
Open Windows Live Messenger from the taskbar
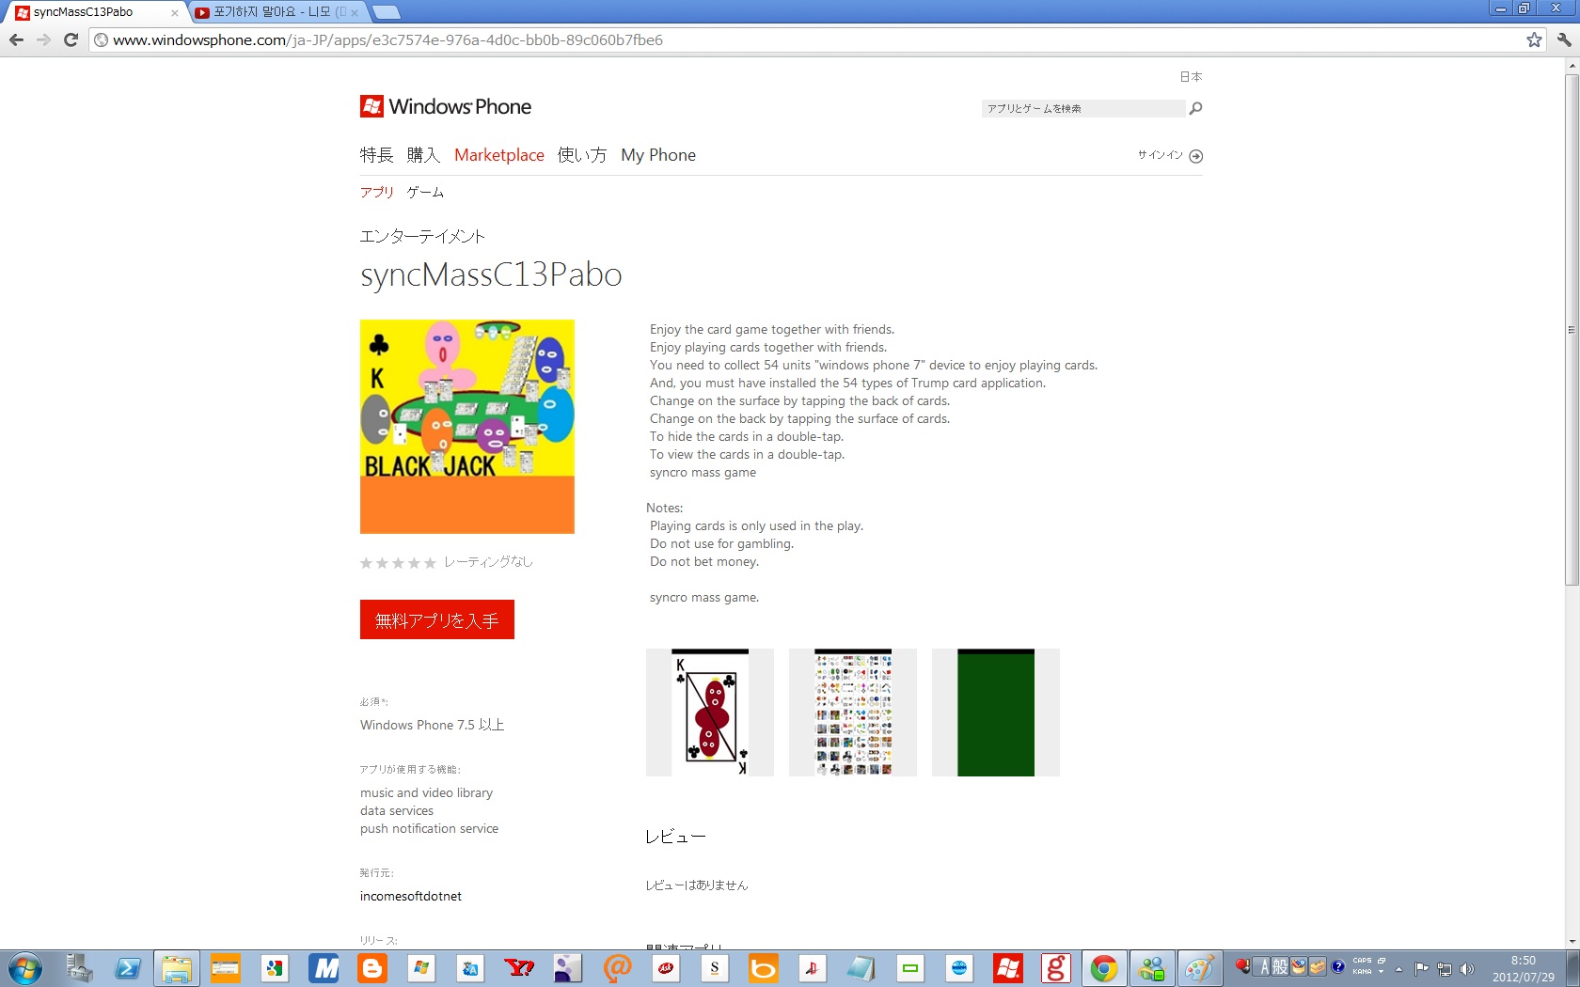tap(1151, 968)
